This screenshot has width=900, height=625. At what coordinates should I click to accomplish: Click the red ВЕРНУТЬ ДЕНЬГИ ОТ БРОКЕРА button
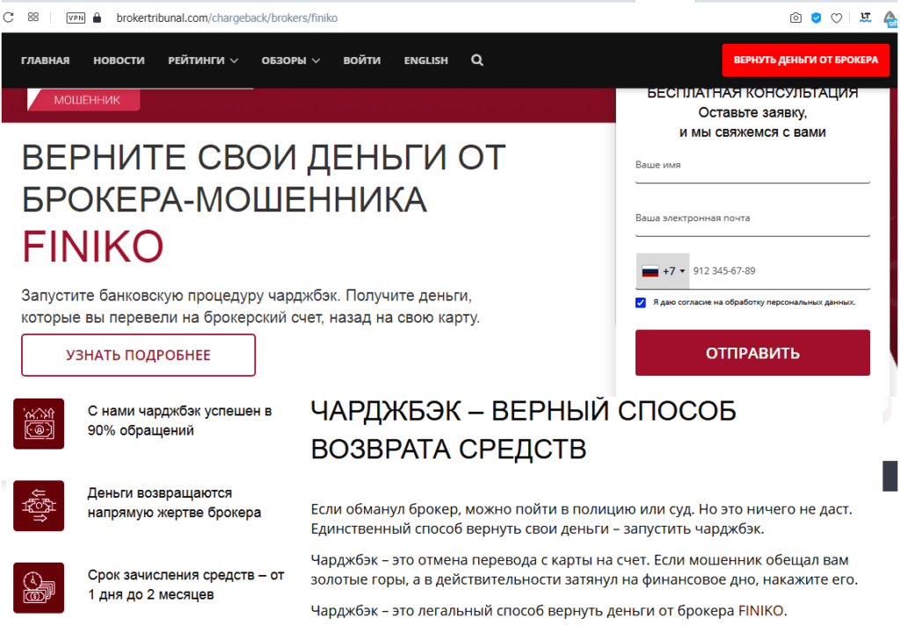point(804,60)
